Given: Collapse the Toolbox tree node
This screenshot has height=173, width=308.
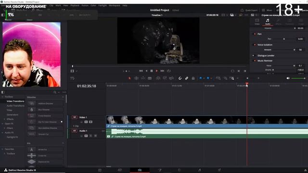Looking at the screenshot, I should [2, 97].
